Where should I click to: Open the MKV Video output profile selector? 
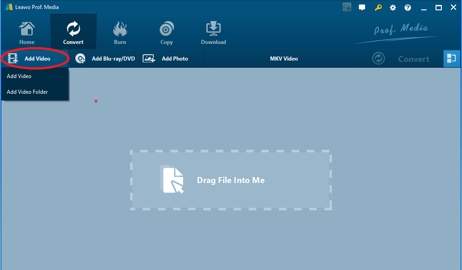tap(284, 59)
